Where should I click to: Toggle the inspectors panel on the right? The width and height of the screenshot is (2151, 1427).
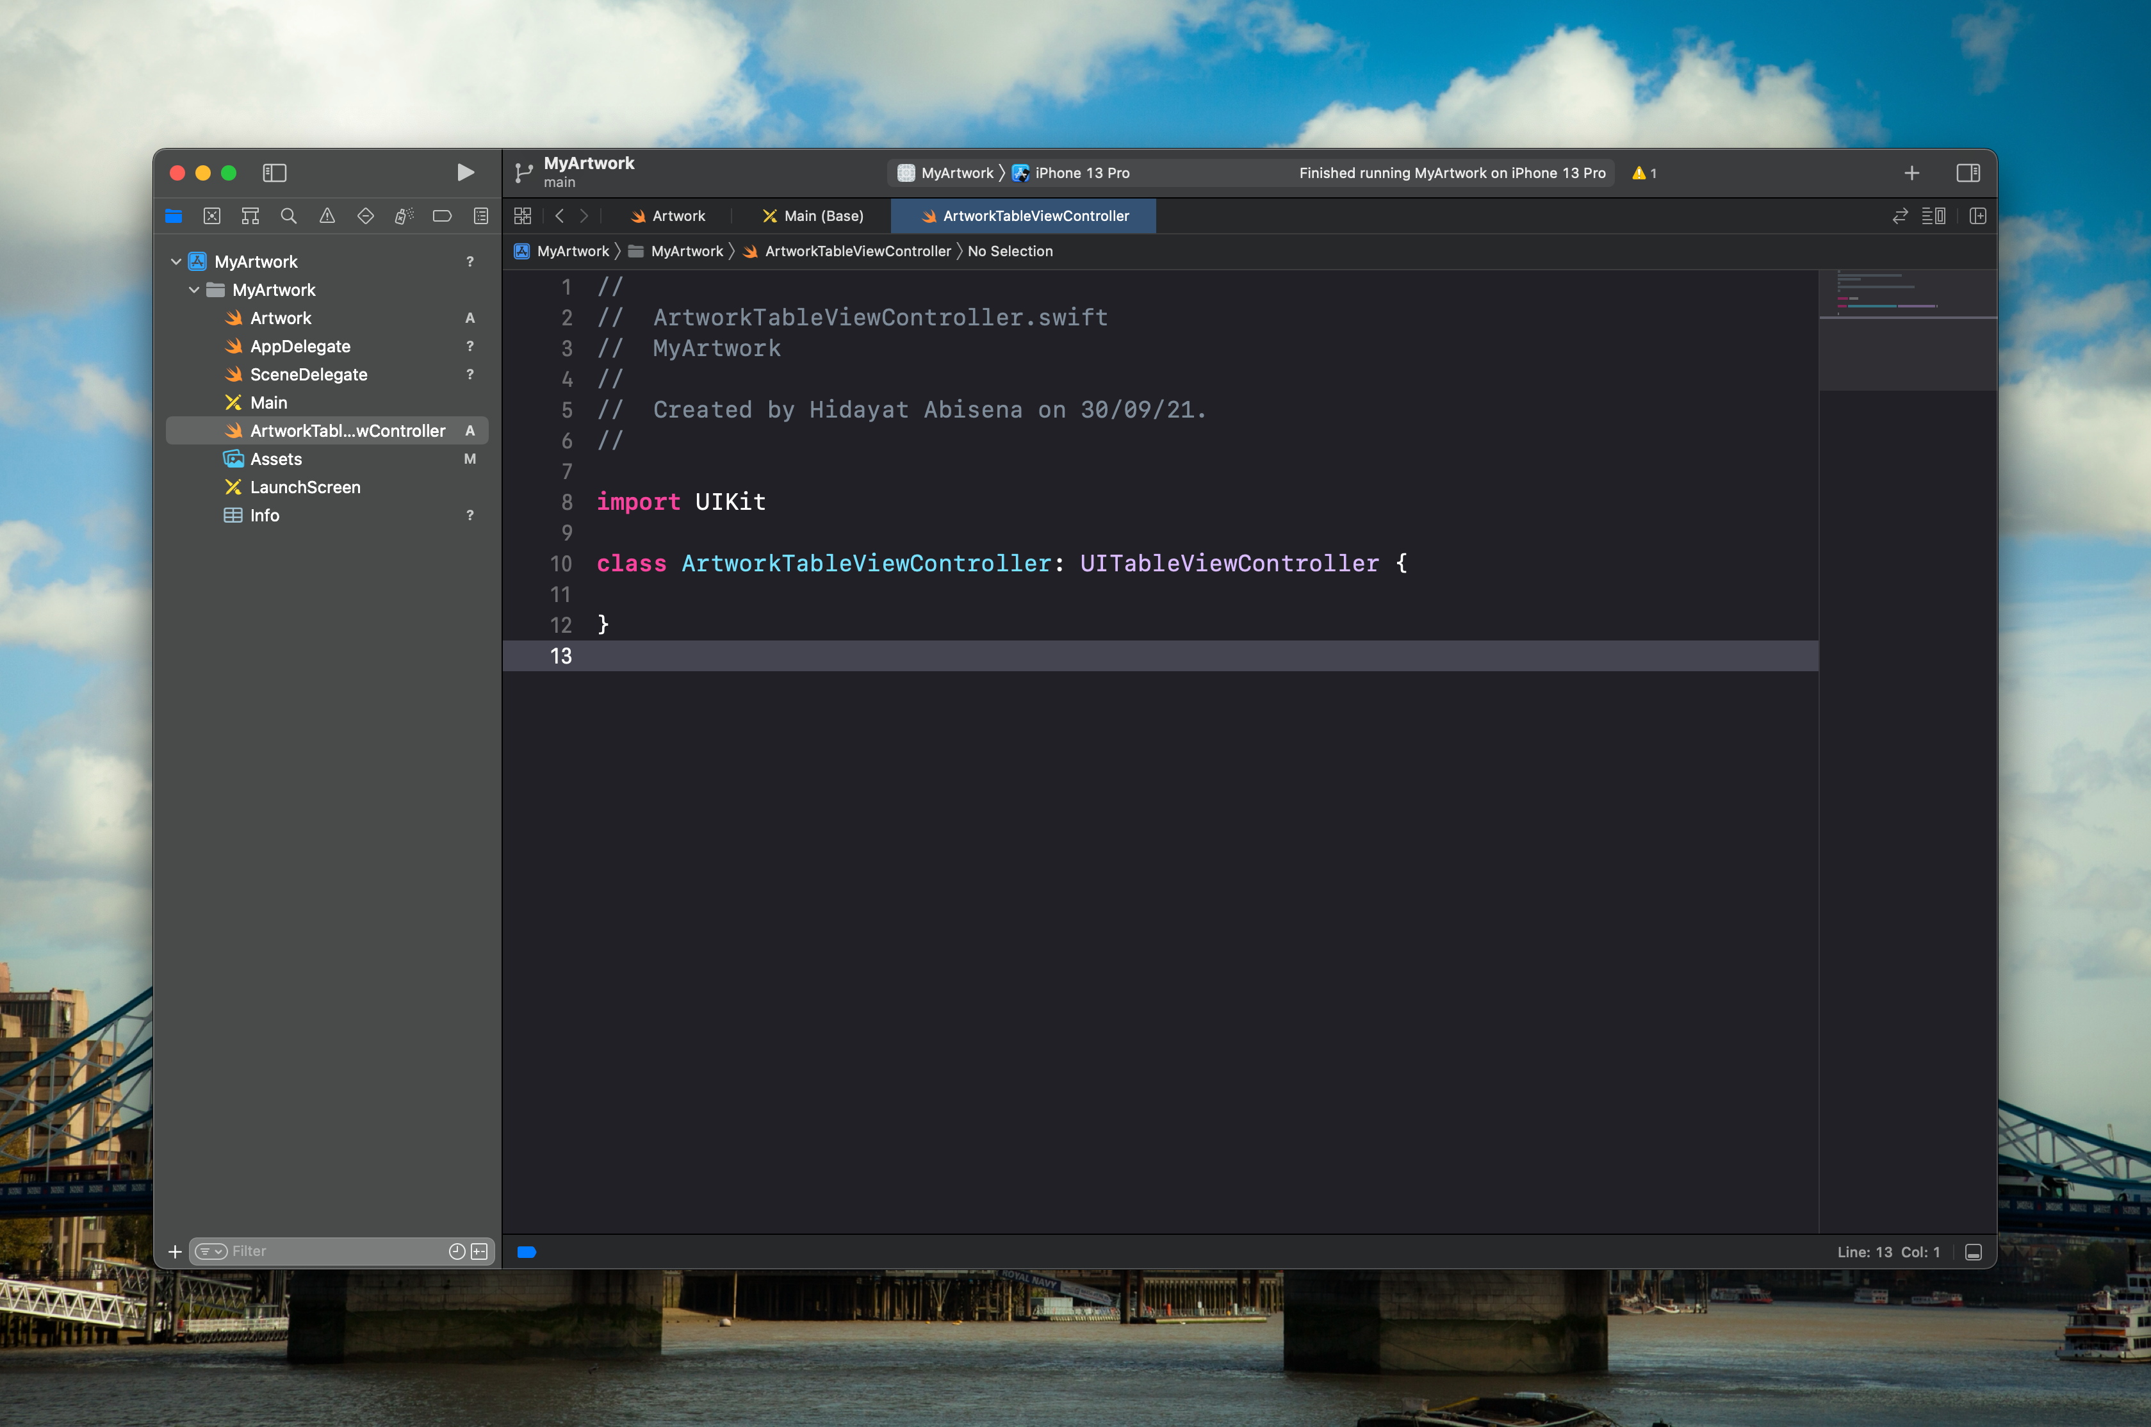[1968, 173]
